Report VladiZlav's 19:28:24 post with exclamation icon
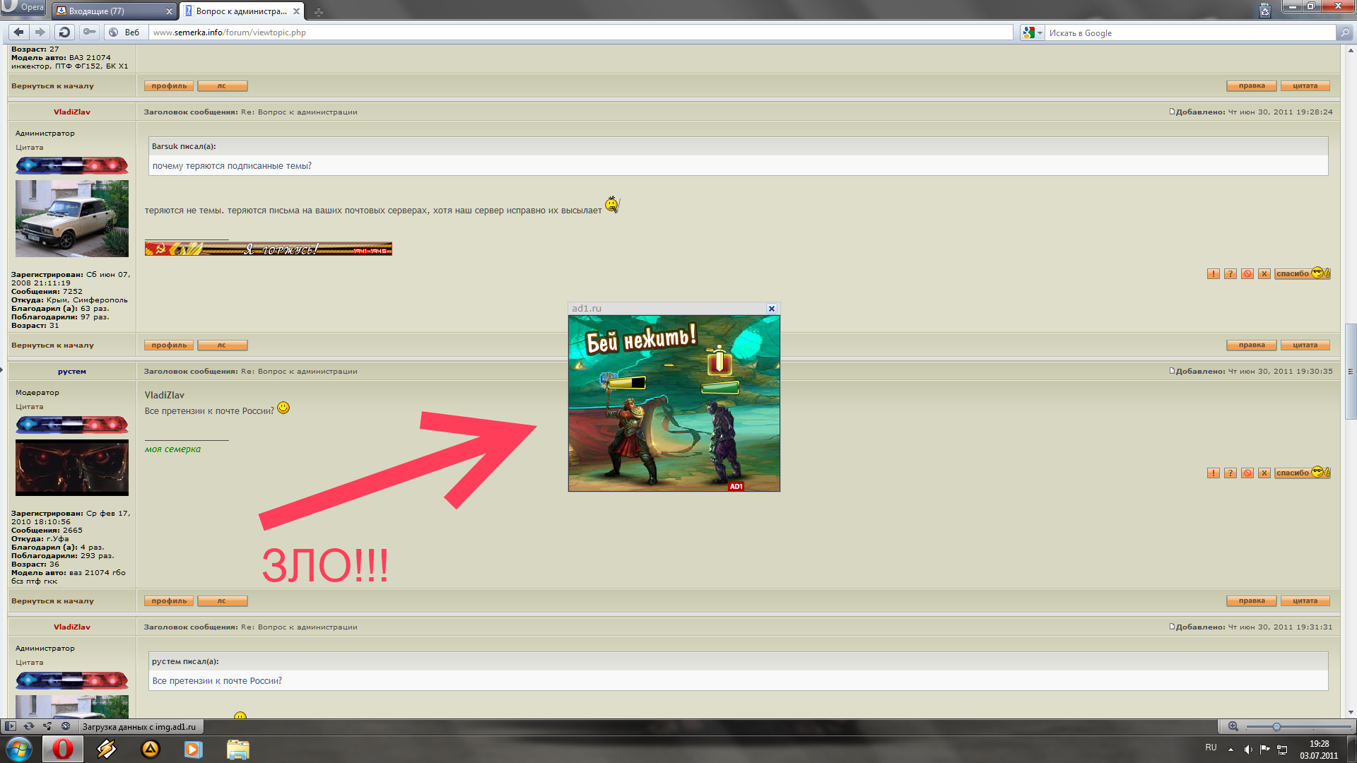The height and width of the screenshot is (763, 1357). [x=1214, y=274]
